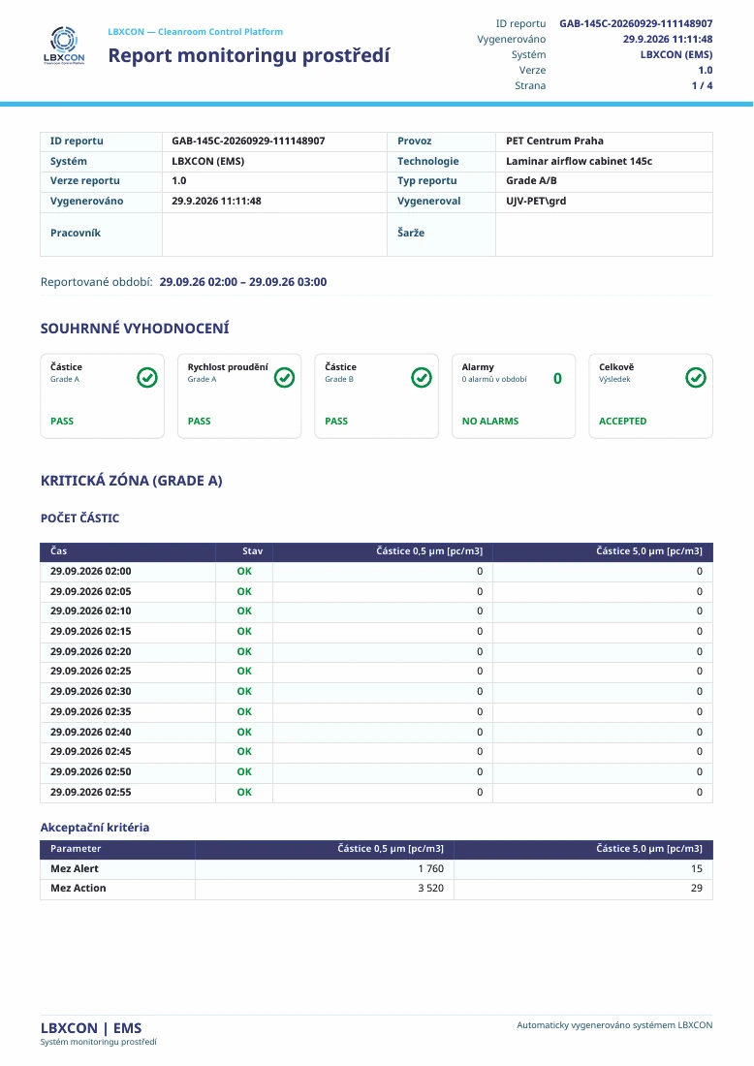Click OK status in 02:15 row
754x1066 pixels.
[x=244, y=631]
